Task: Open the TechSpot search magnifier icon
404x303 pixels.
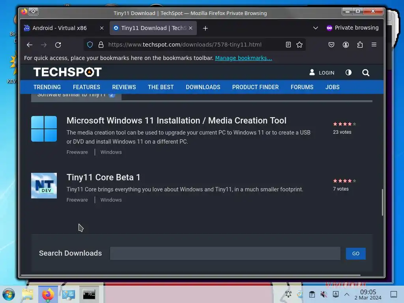Action: 366,73
